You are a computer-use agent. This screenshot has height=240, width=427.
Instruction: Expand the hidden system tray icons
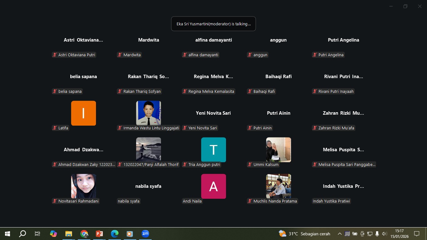[x=339, y=234]
